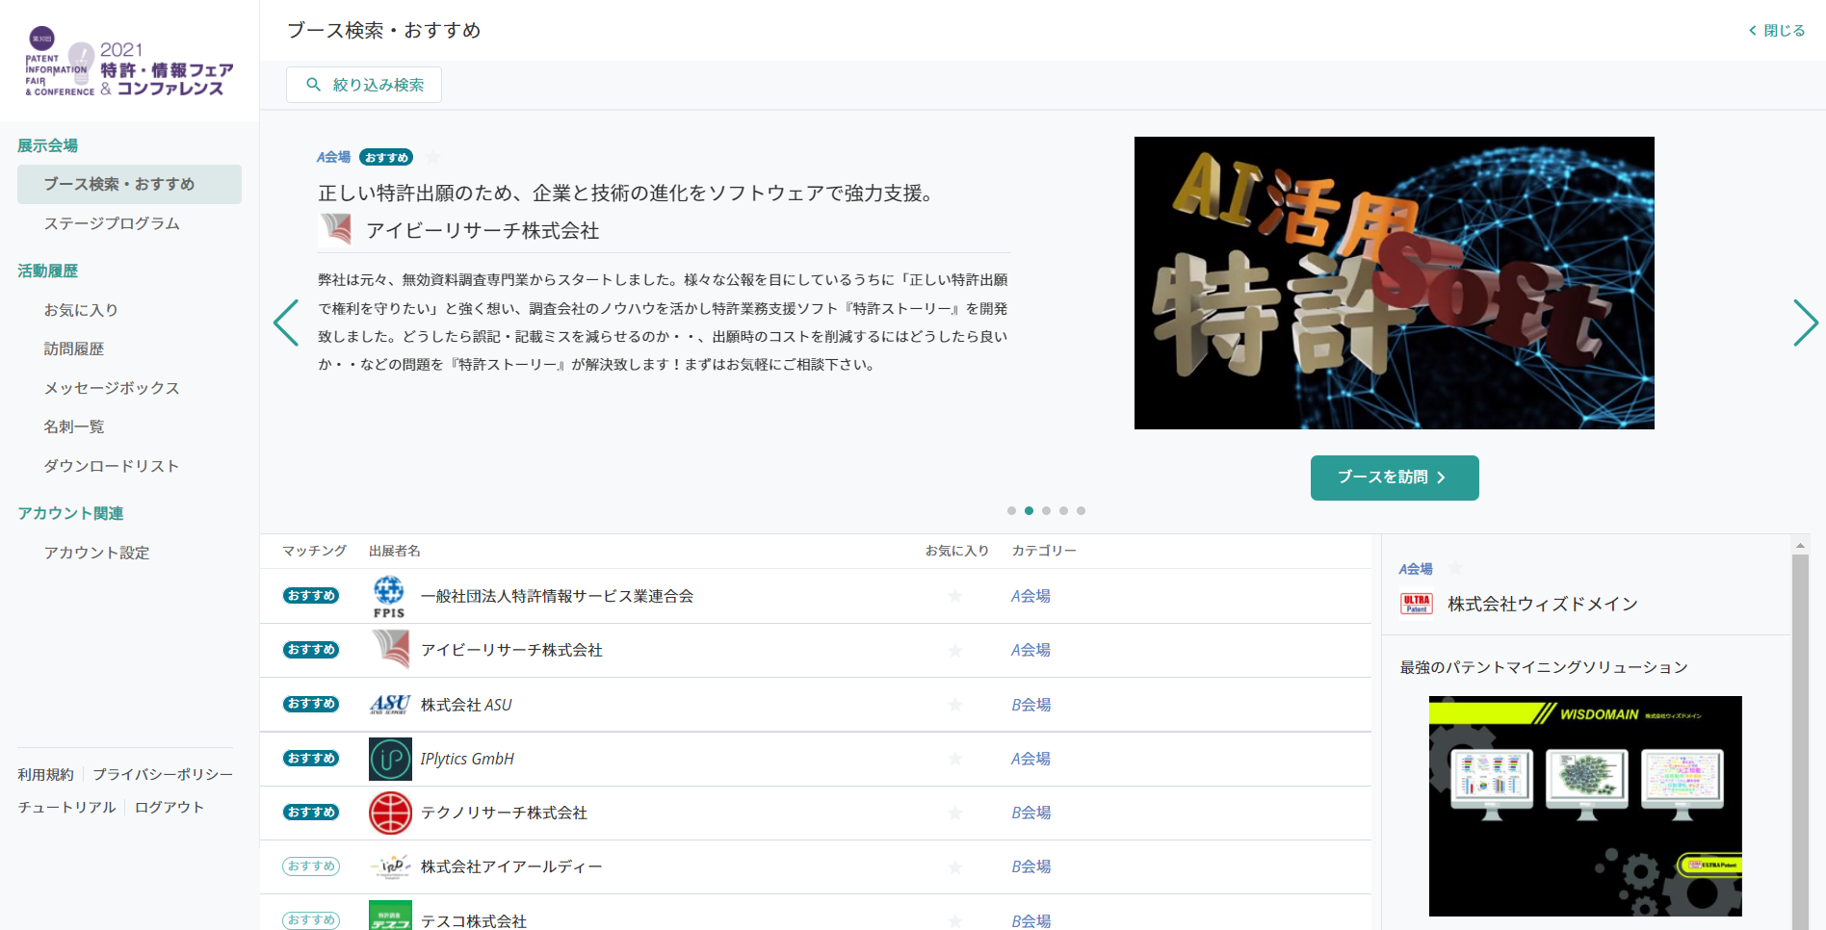Click the FPIS logo in the exhibitor list

pyautogui.click(x=389, y=596)
